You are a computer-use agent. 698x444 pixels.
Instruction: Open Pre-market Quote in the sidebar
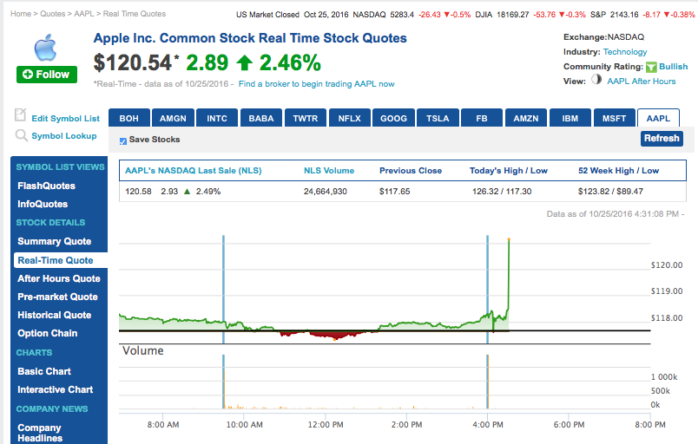click(57, 297)
